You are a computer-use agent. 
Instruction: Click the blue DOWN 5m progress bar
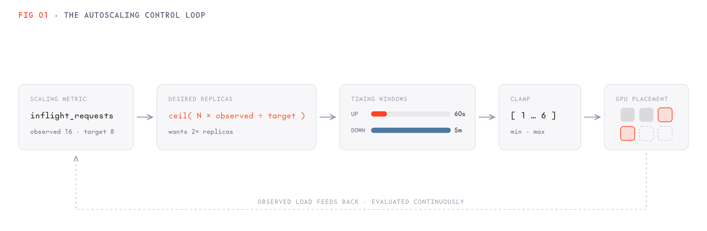point(411,130)
